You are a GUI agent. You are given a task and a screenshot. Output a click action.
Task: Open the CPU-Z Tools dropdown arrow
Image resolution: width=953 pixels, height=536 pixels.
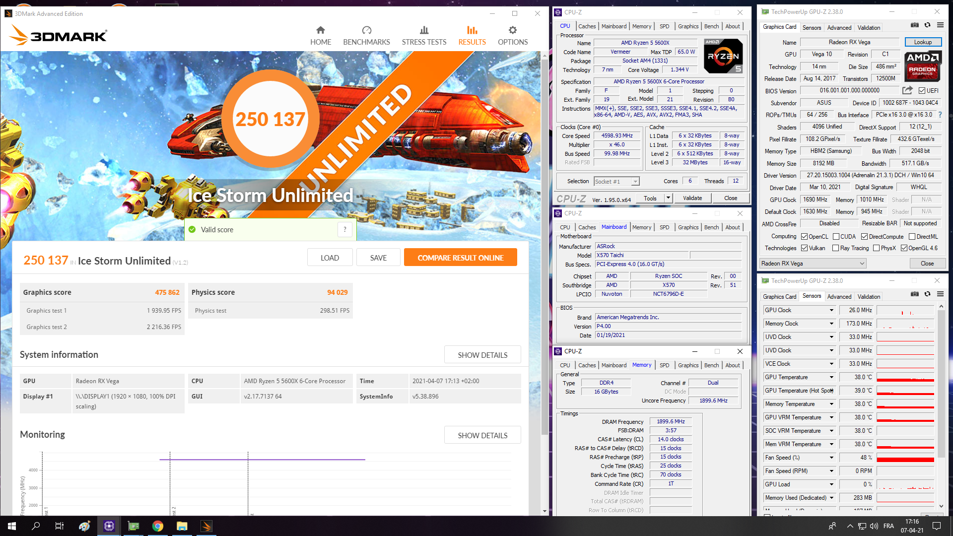668,198
